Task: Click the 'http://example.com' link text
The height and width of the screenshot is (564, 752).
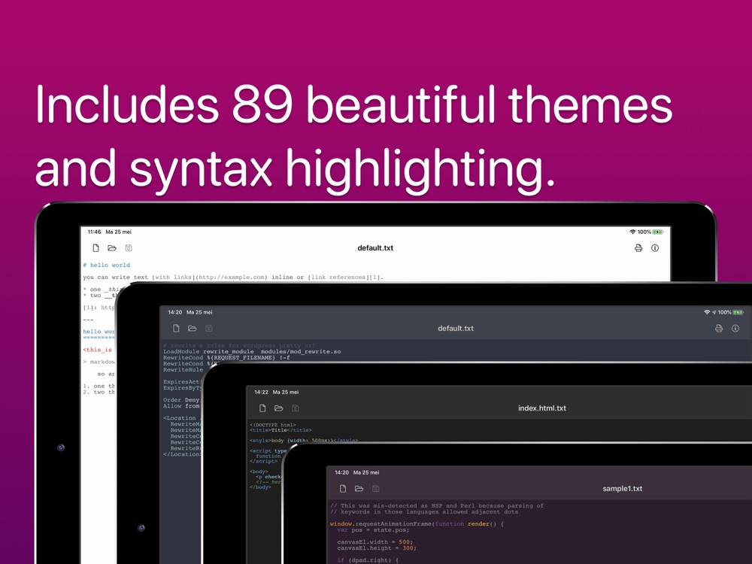Action: pyautogui.click(x=232, y=277)
